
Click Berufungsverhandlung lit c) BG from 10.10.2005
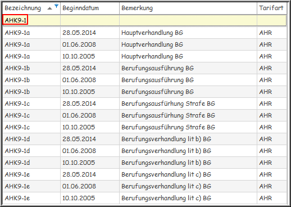(166, 198)
